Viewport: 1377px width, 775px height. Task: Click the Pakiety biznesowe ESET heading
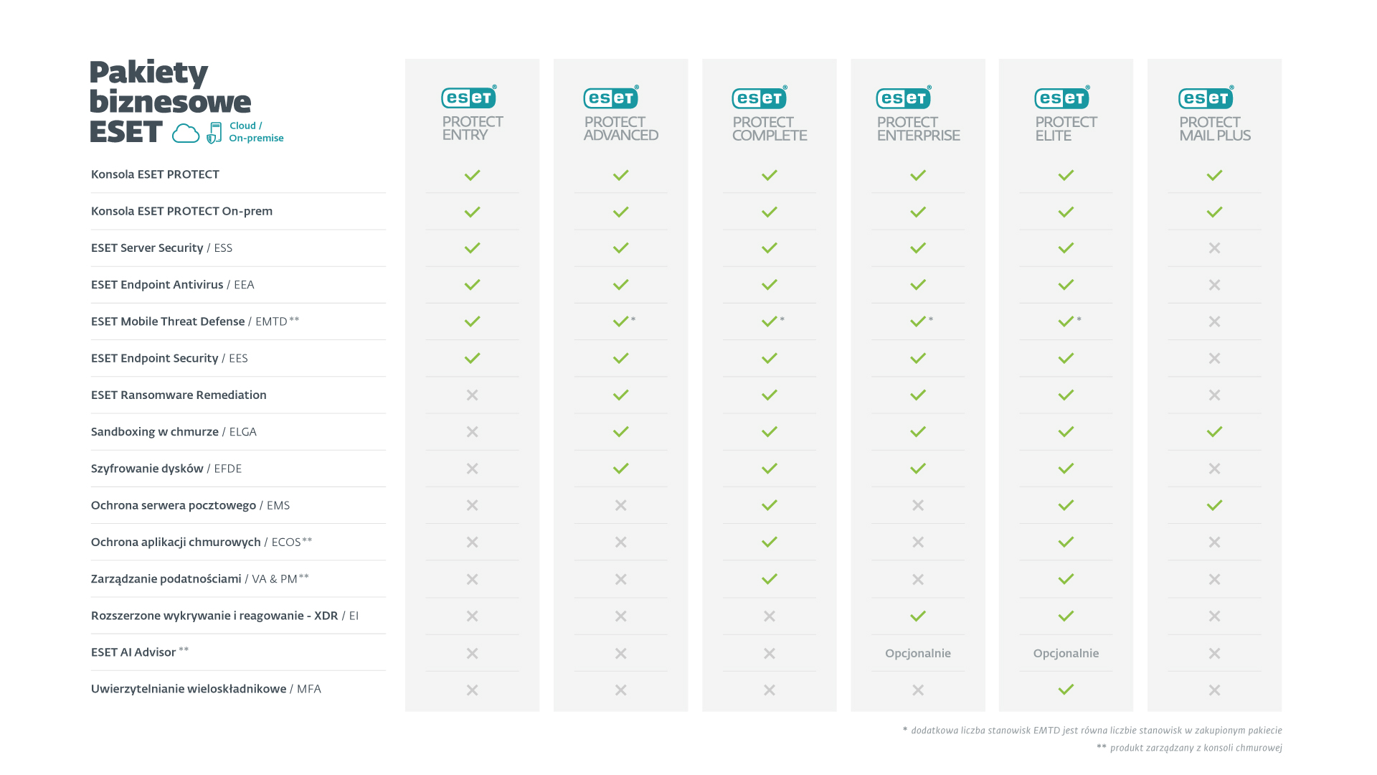pyautogui.click(x=170, y=101)
